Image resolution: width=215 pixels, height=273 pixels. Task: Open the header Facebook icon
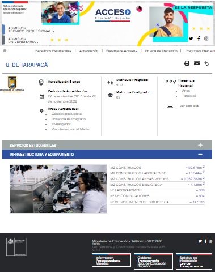pyautogui.click(x=199, y=39)
